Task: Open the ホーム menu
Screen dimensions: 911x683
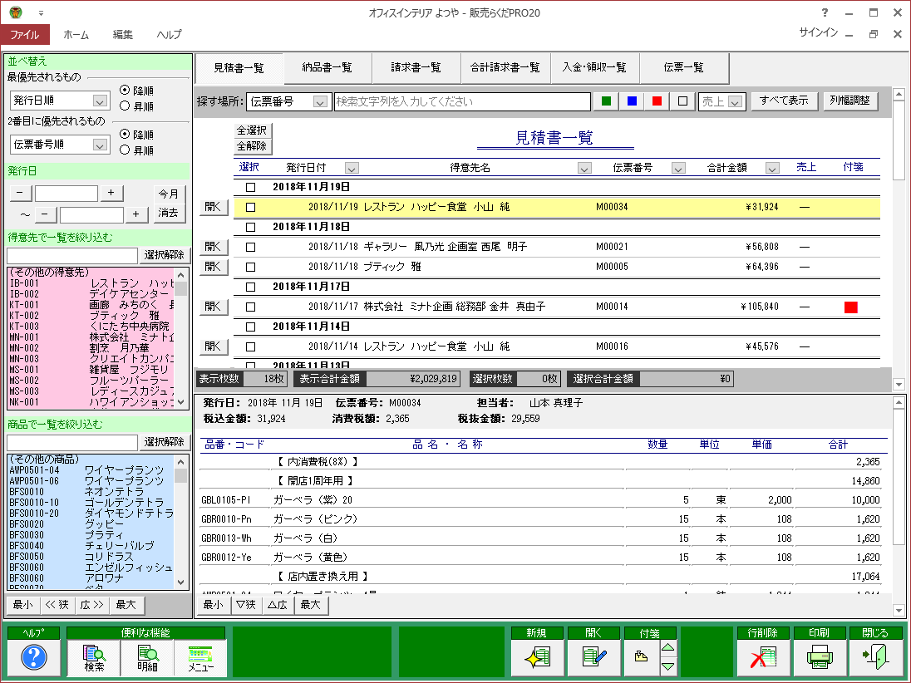Action: pyautogui.click(x=76, y=35)
